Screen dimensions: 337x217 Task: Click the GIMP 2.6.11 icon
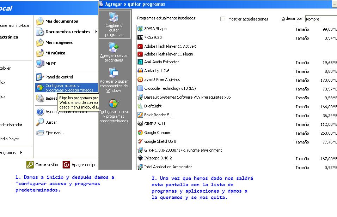point(140,124)
